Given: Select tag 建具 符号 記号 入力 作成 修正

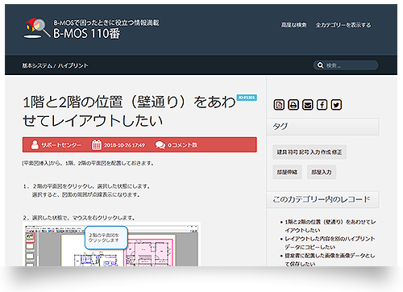Looking at the screenshot, I should point(310,152).
